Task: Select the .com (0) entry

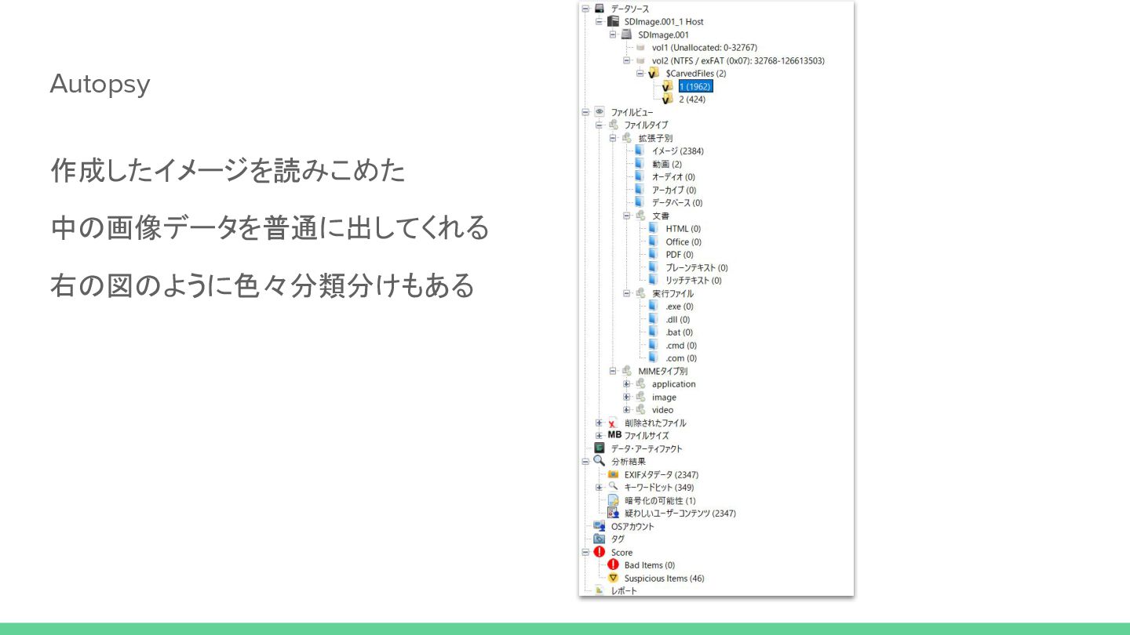Action: click(x=681, y=357)
